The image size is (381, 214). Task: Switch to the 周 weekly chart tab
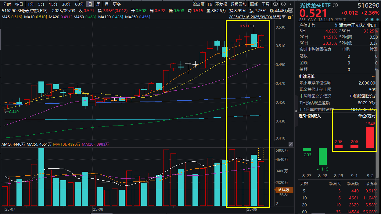coord(98,4)
